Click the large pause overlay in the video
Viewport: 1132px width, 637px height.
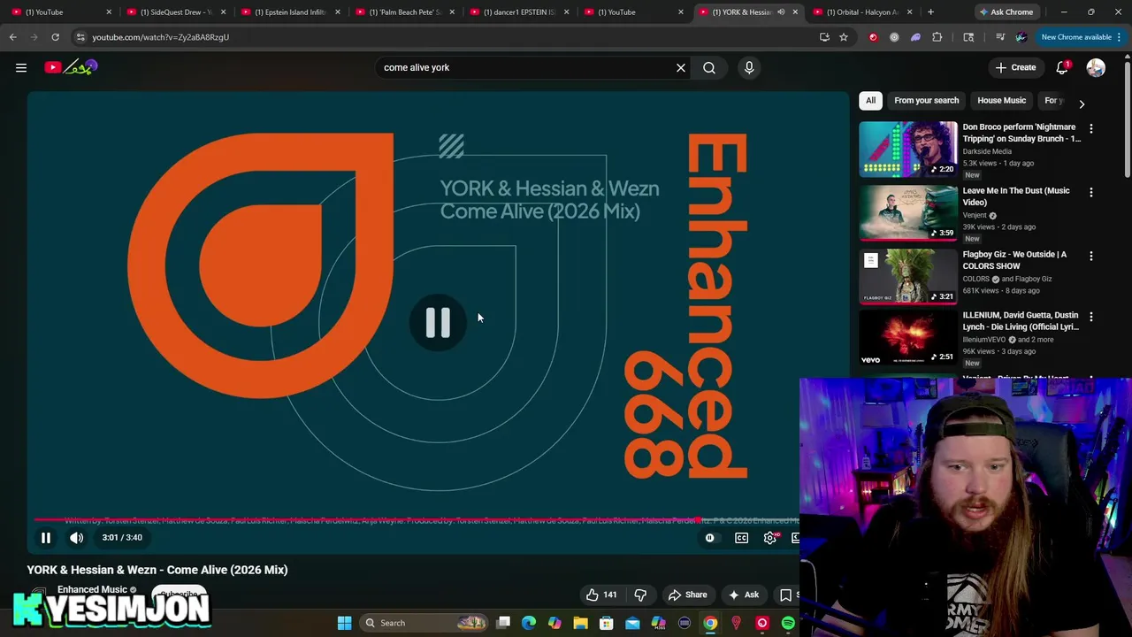tap(438, 323)
